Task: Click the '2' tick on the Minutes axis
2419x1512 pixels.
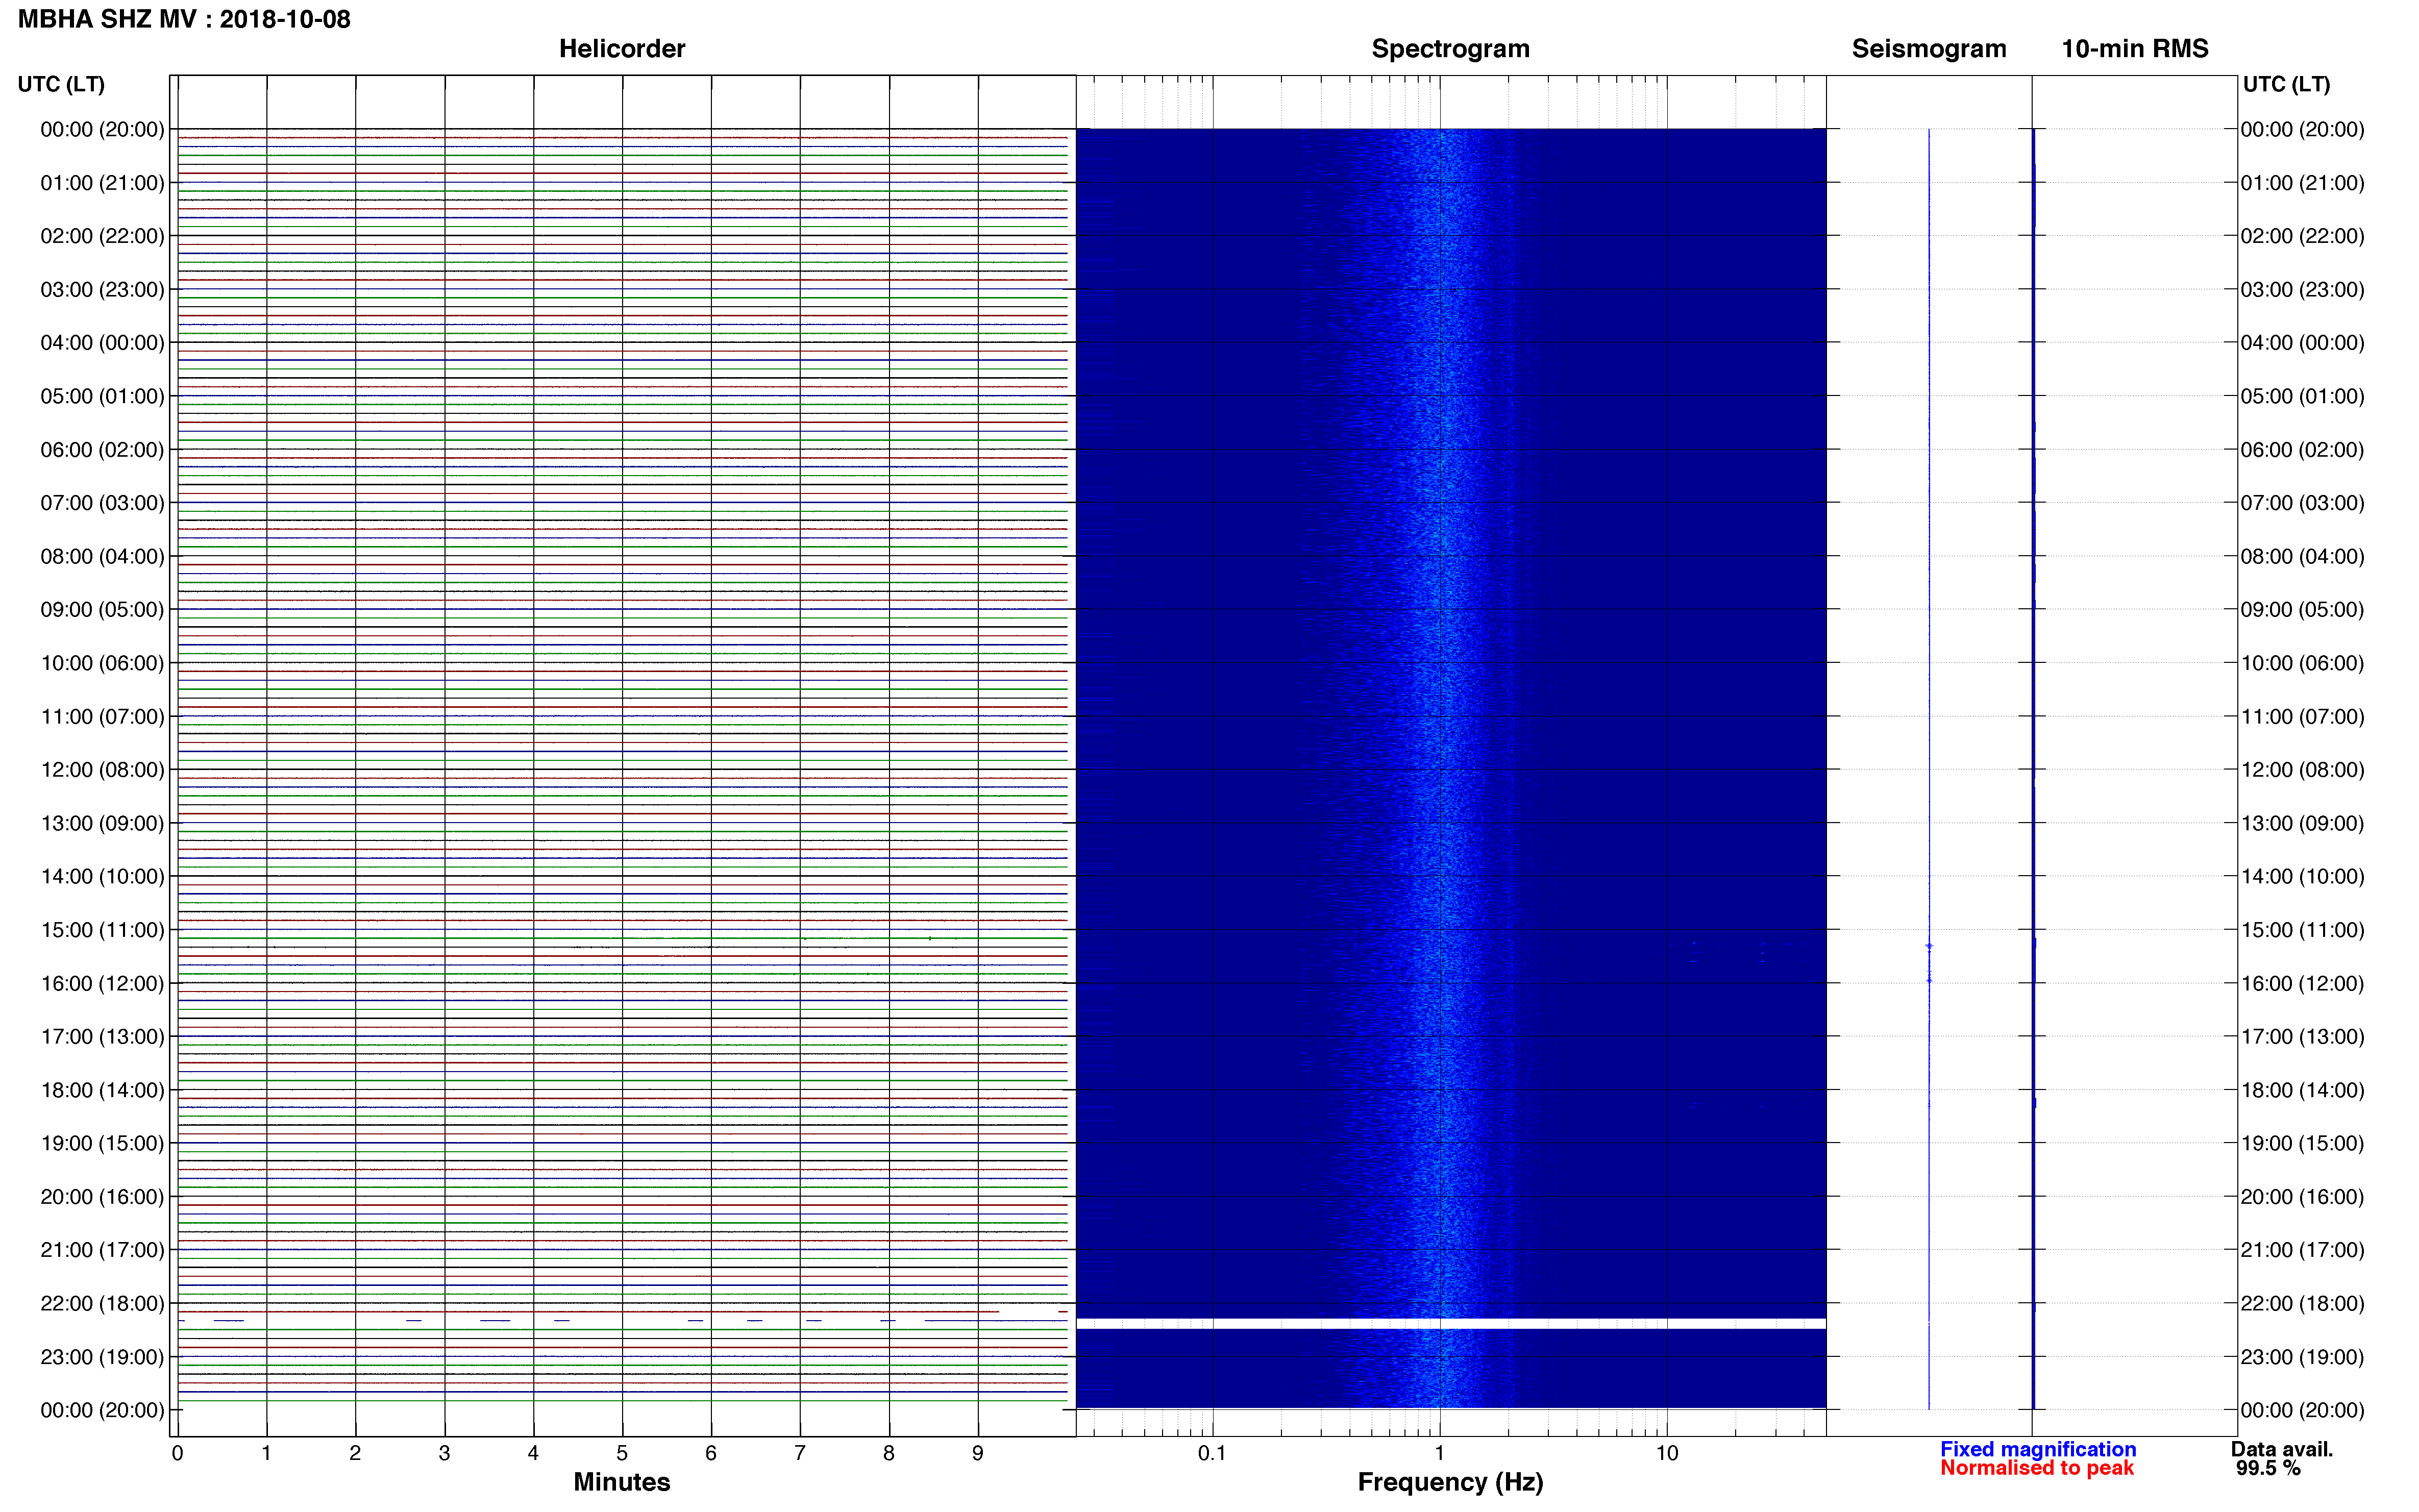Action: [x=355, y=1453]
